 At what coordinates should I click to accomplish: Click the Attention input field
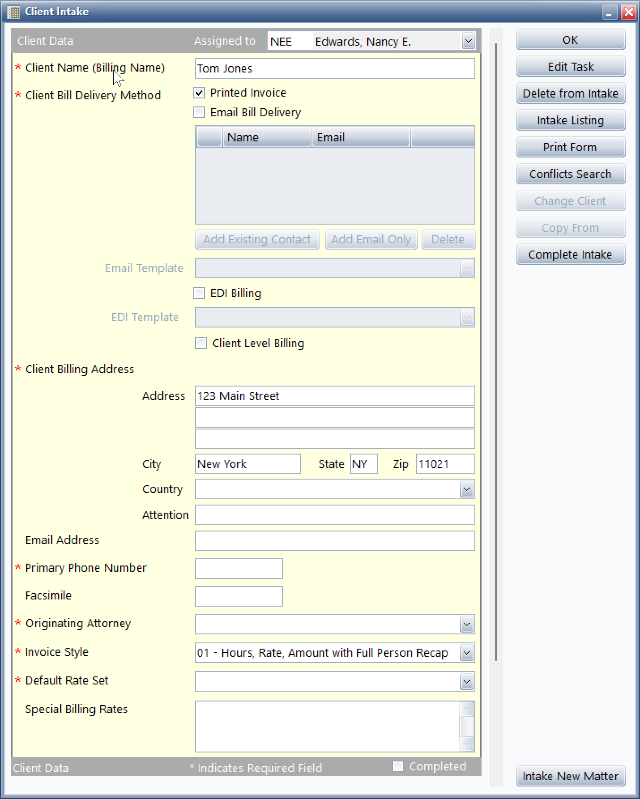tap(335, 515)
